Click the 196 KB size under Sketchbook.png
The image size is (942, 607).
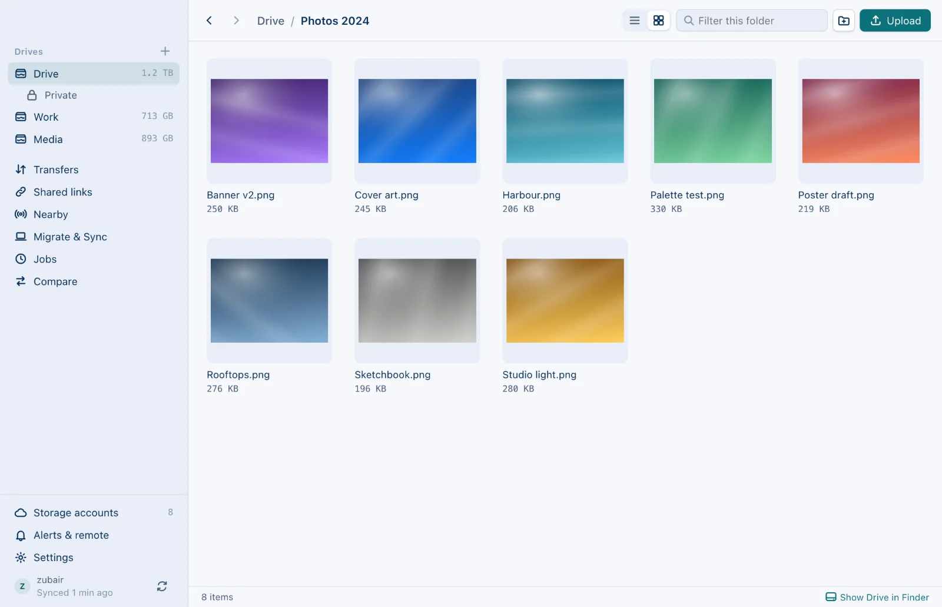pyautogui.click(x=370, y=389)
